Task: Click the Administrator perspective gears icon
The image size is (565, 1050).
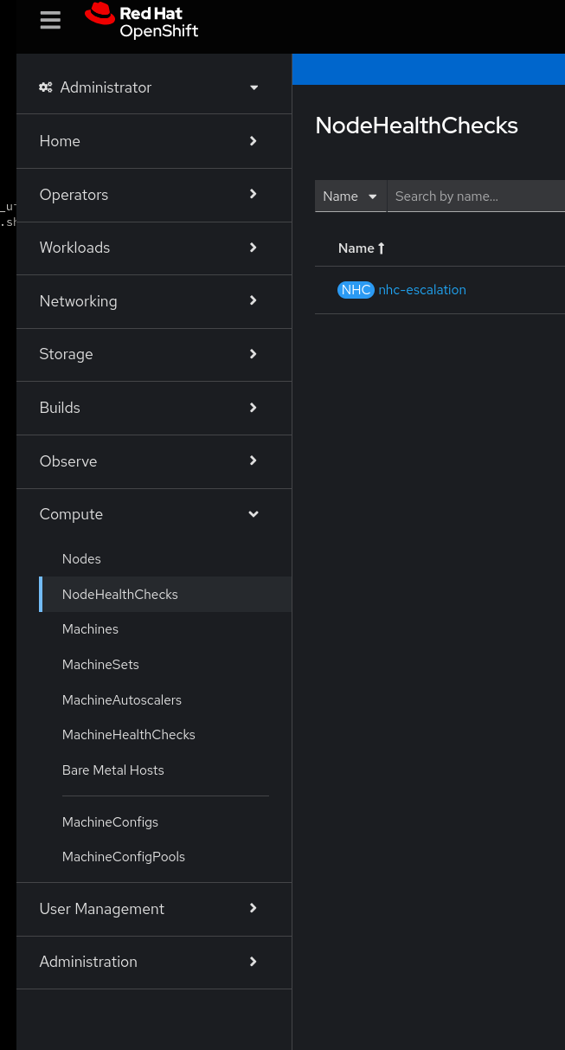Action: click(x=46, y=87)
